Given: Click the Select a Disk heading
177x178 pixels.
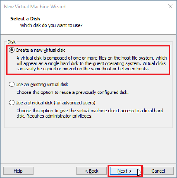Looking at the screenshot, I should [25, 19].
